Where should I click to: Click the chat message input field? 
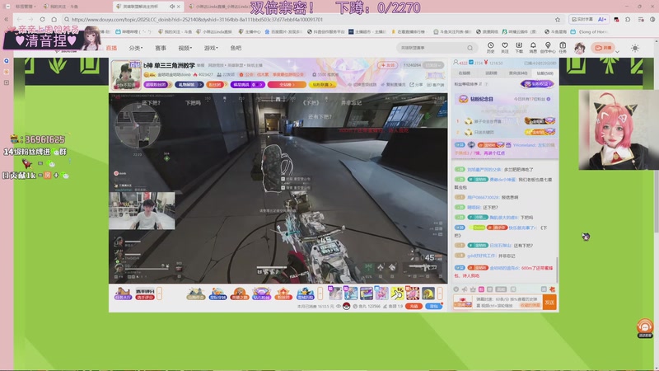(507, 303)
